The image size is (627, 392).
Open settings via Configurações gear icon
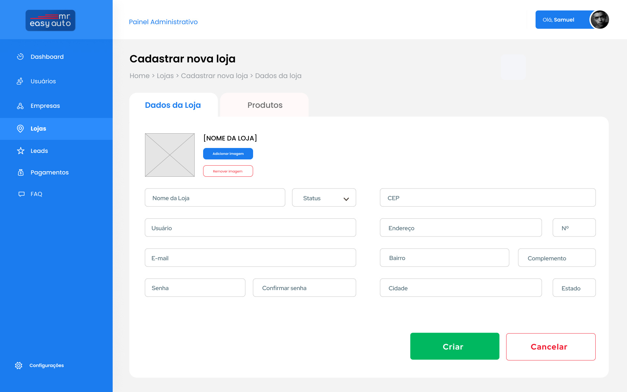19,365
